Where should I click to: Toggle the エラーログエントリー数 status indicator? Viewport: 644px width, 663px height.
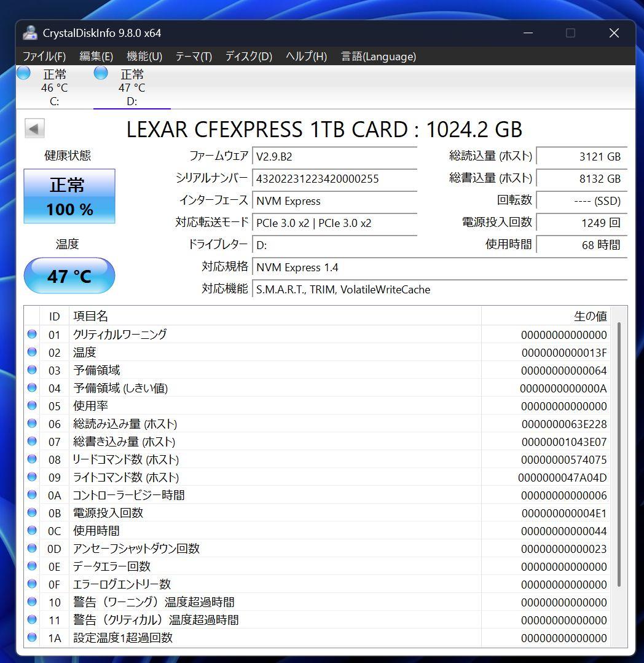(x=32, y=584)
